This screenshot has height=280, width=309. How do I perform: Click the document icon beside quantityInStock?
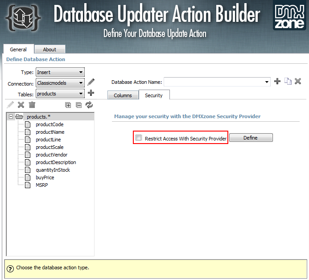click(28, 170)
